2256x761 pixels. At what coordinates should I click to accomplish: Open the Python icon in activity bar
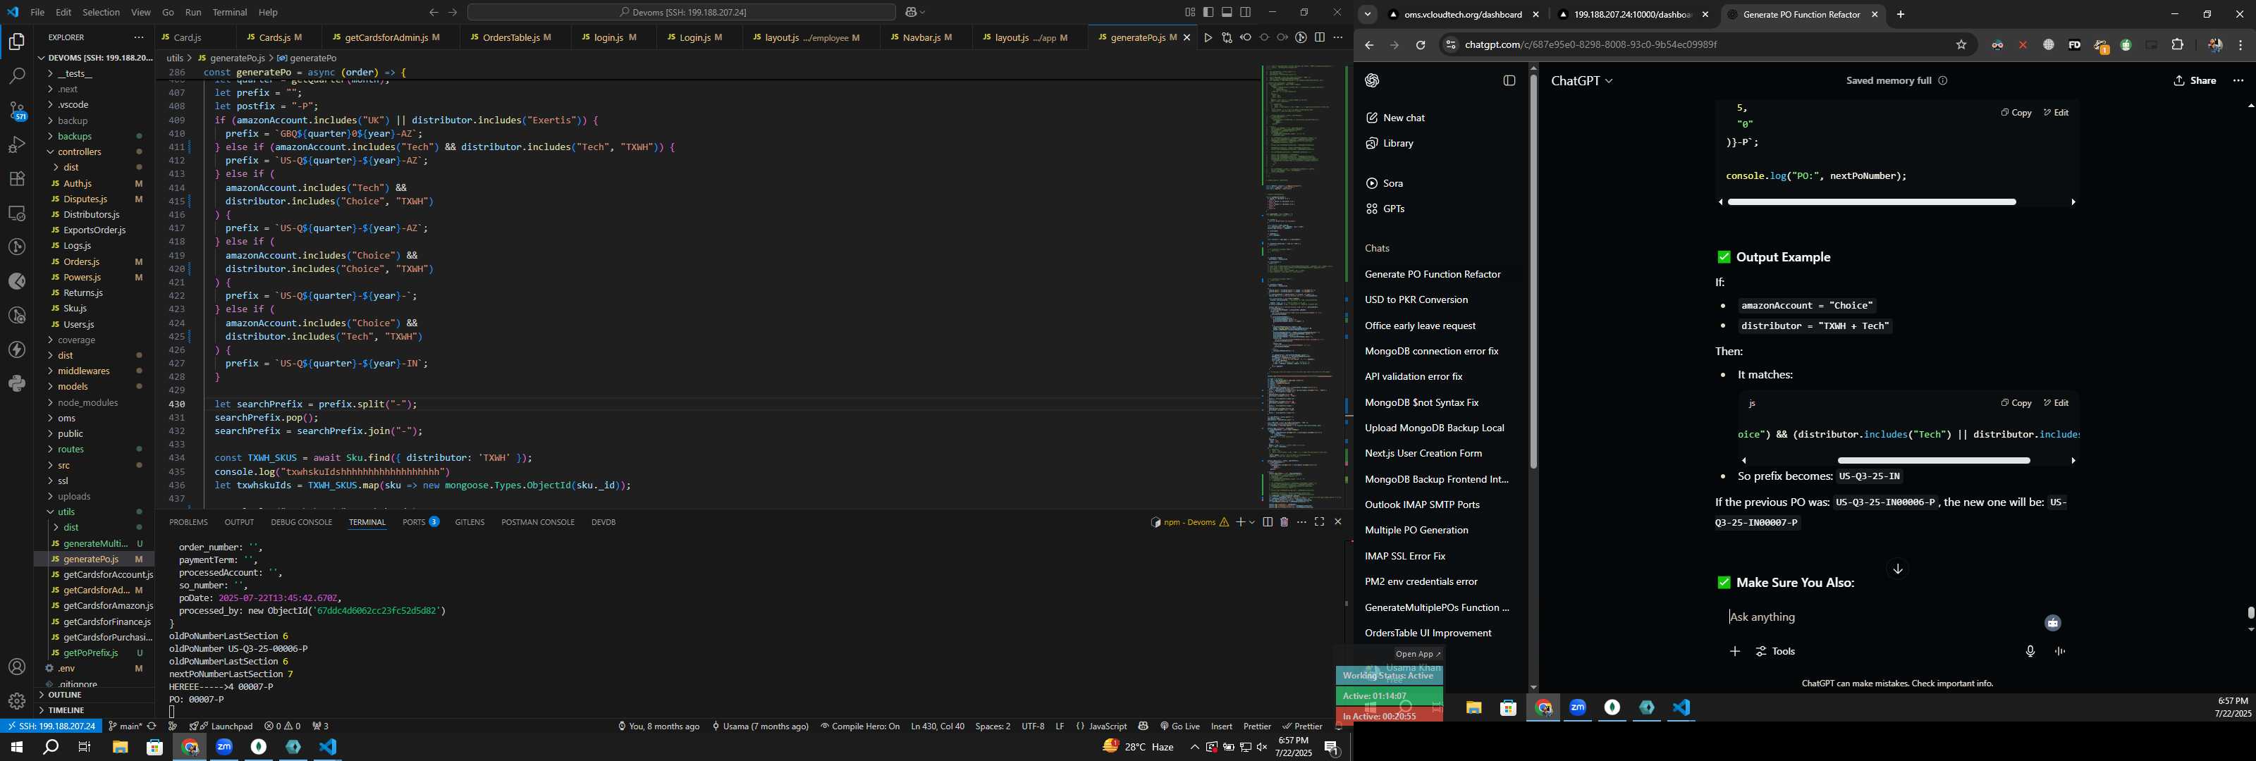click(x=17, y=383)
